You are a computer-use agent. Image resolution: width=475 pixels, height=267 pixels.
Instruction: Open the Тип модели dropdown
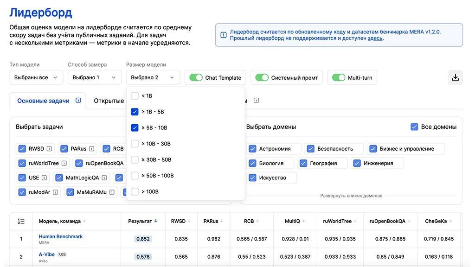(x=36, y=77)
